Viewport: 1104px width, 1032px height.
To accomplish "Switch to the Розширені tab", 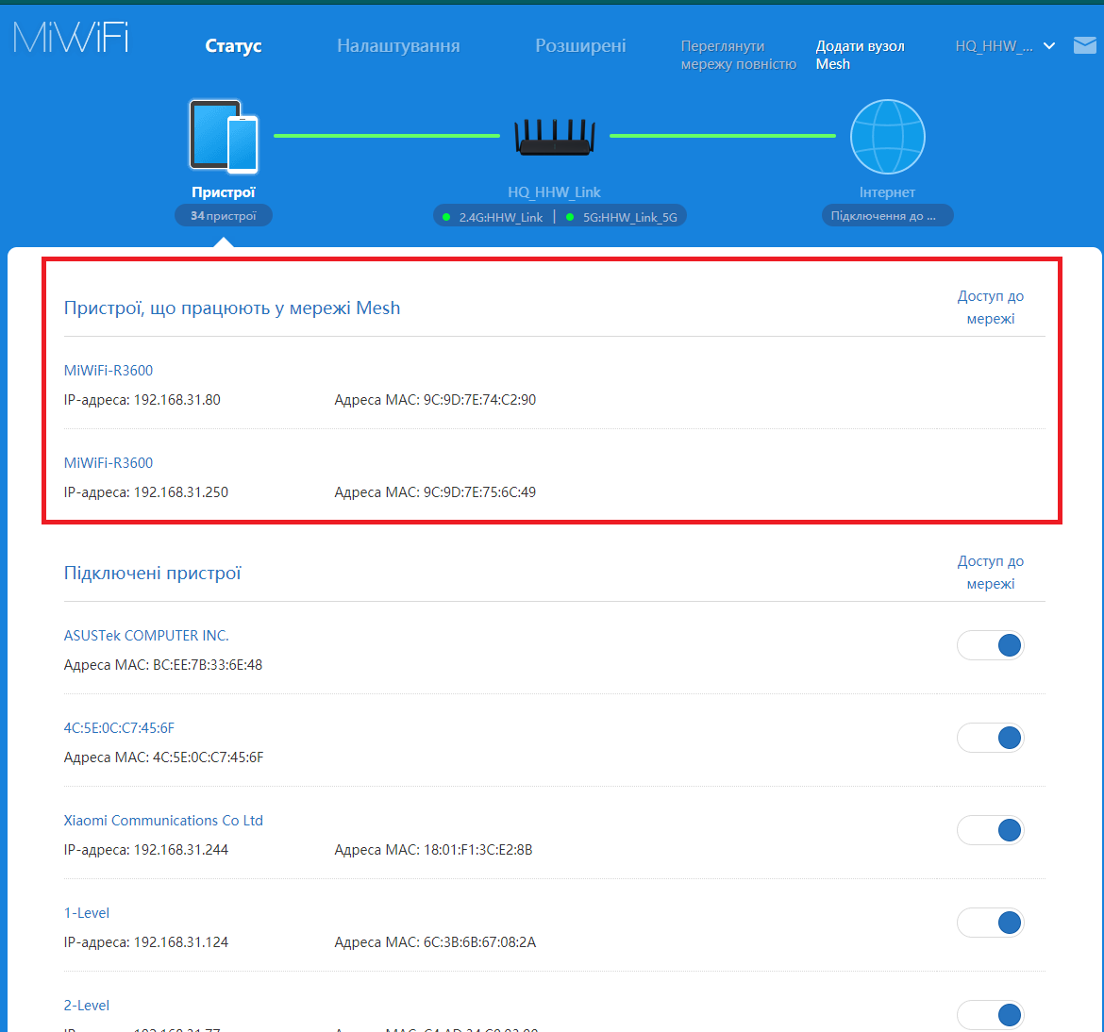I will pyautogui.click(x=580, y=46).
